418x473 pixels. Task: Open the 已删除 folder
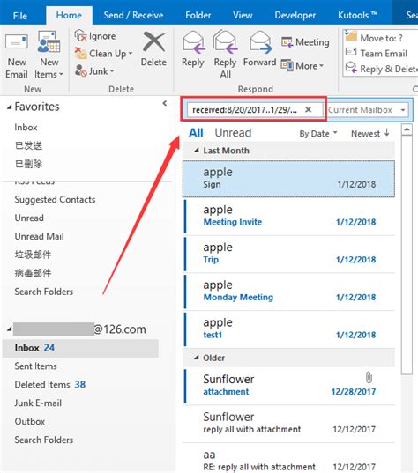coord(29,164)
